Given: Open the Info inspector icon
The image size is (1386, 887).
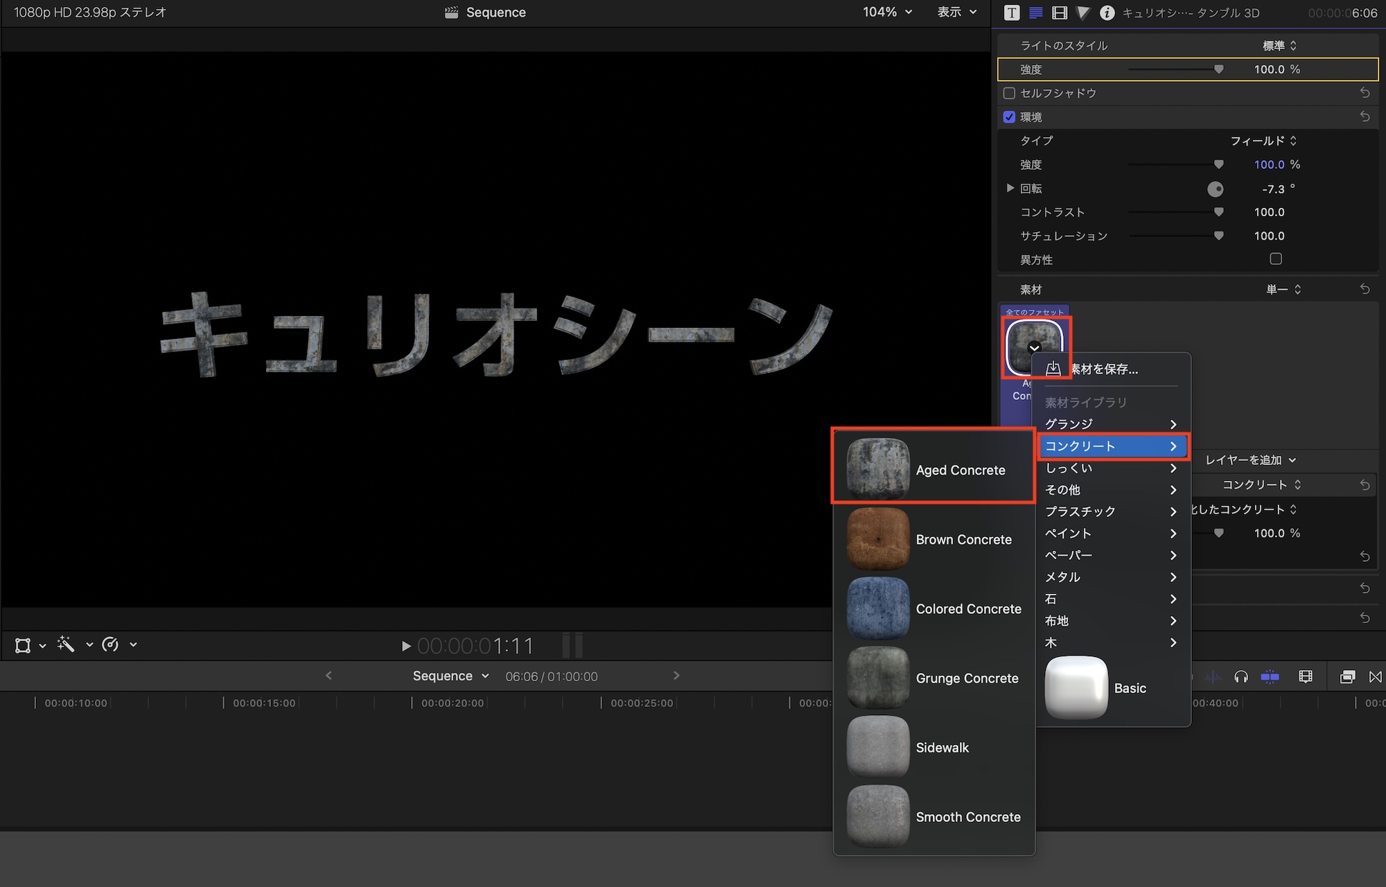Looking at the screenshot, I should click(x=1107, y=12).
